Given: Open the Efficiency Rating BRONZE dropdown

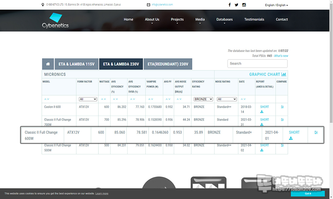Looking at the screenshot, I should pyautogui.click(x=203, y=99).
